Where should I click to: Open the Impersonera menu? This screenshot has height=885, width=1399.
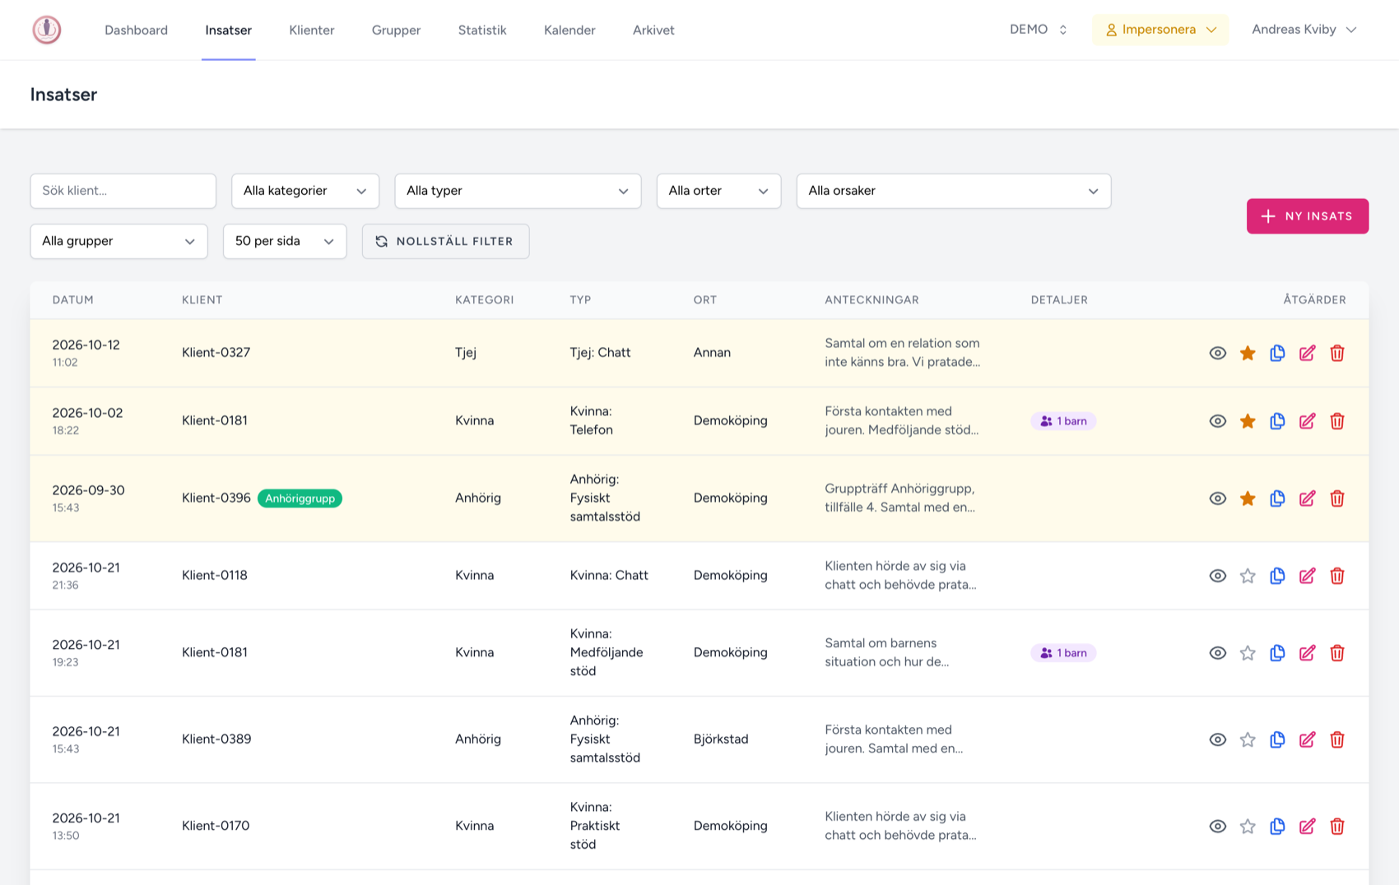click(x=1160, y=30)
